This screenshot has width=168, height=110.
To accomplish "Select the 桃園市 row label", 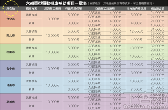I will [11, 52].
